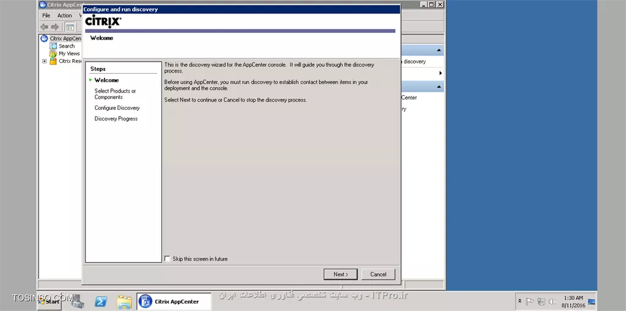The height and width of the screenshot is (311, 626).
Task: Click the Welcome step in Steps list
Action: [106, 80]
